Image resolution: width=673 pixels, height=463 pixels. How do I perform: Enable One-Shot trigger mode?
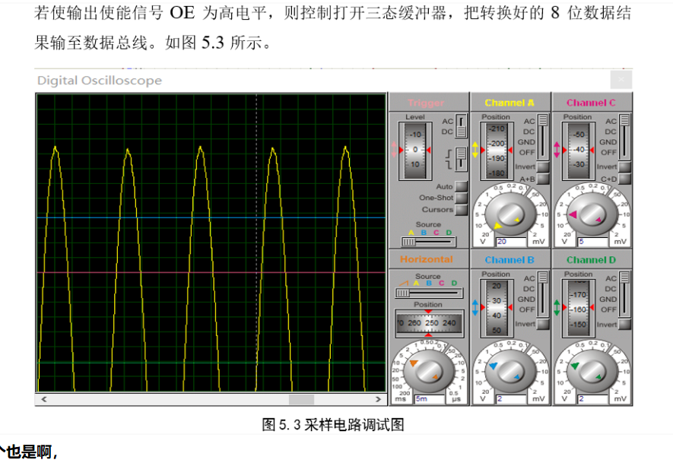click(x=461, y=198)
